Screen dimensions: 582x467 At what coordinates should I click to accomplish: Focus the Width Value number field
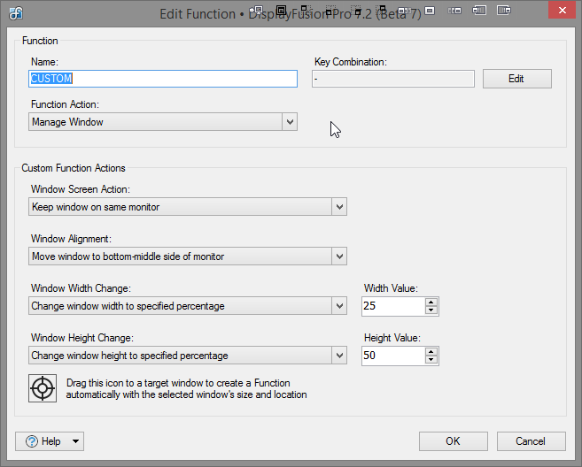click(x=392, y=306)
